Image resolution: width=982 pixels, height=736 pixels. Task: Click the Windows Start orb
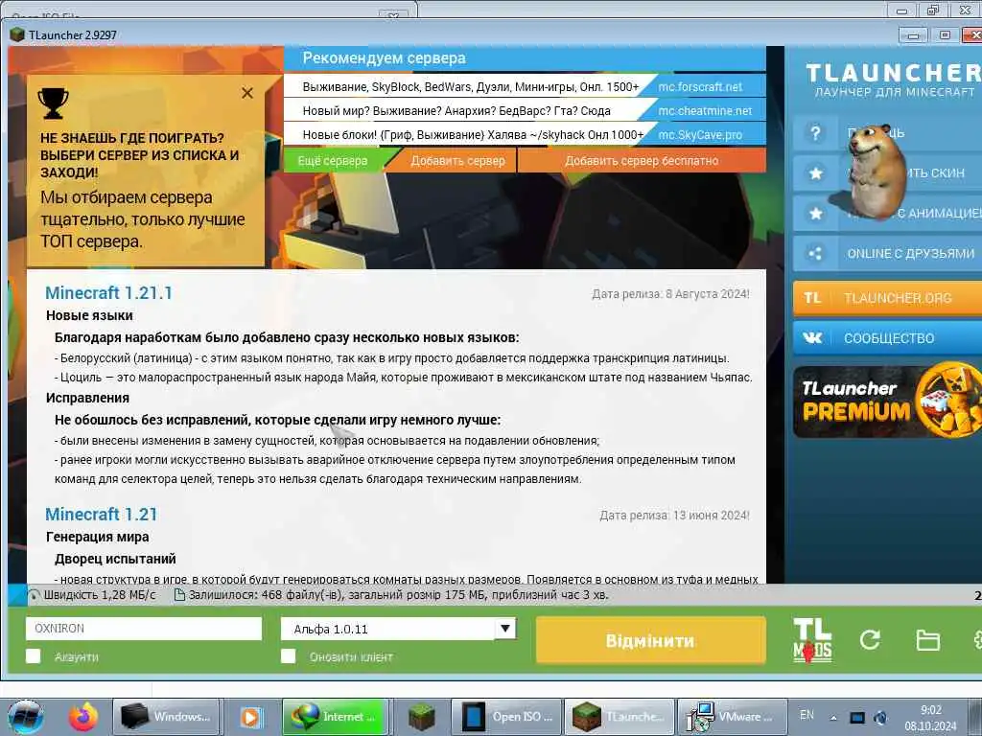(x=25, y=717)
